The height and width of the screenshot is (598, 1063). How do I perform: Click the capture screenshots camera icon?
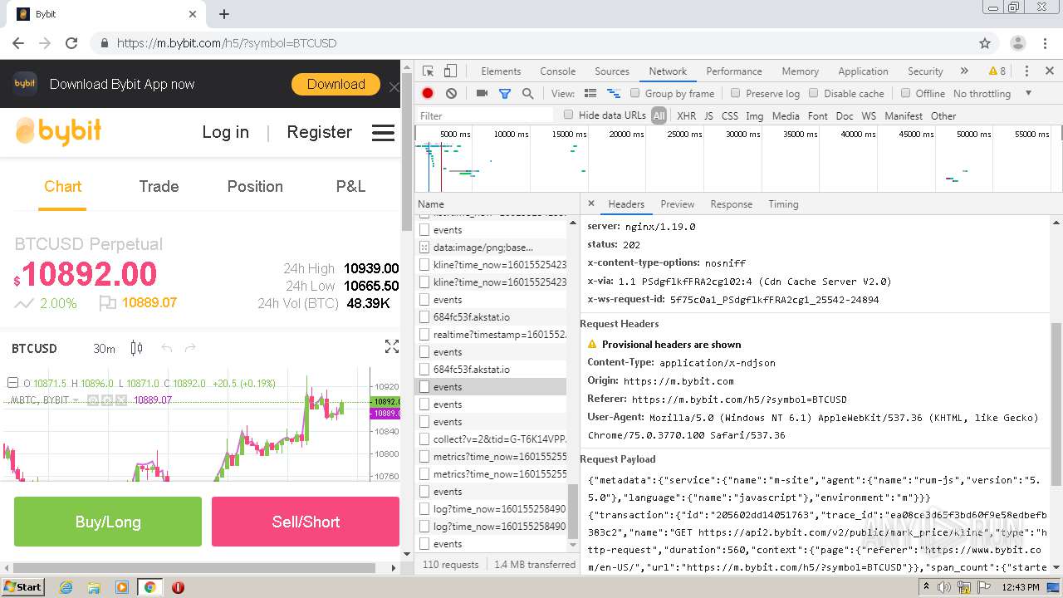[482, 94]
